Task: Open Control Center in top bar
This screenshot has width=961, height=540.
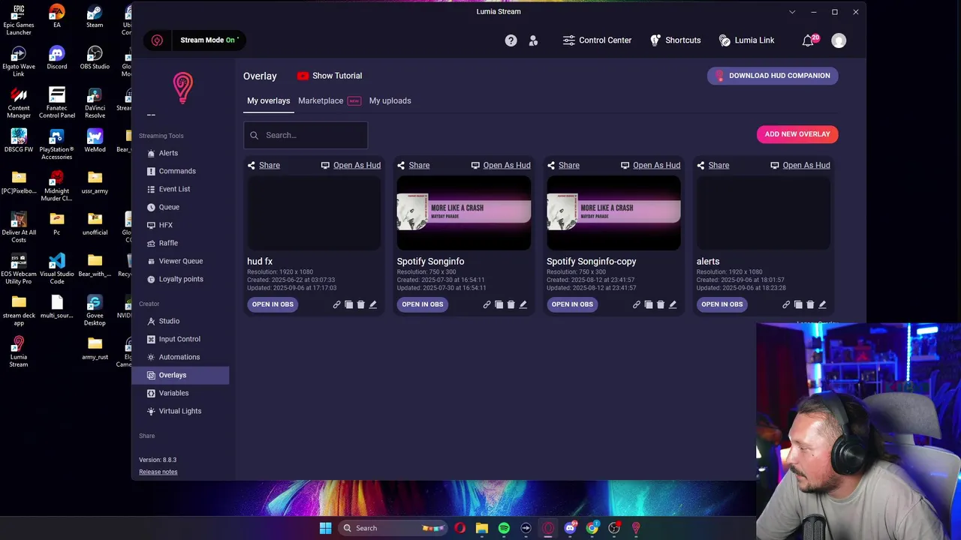Action: click(x=597, y=40)
